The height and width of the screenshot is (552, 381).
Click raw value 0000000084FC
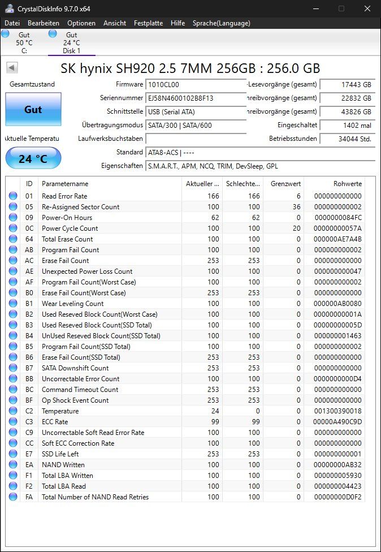(x=337, y=218)
